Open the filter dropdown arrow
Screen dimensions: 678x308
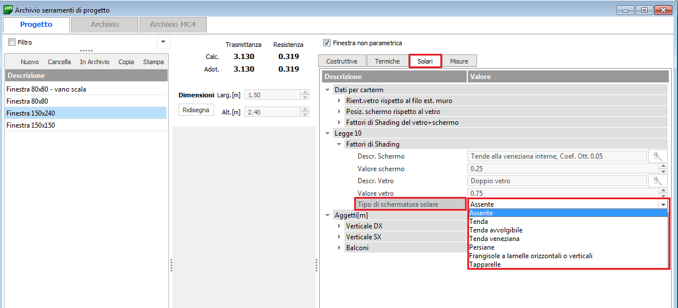pos(162,42)
